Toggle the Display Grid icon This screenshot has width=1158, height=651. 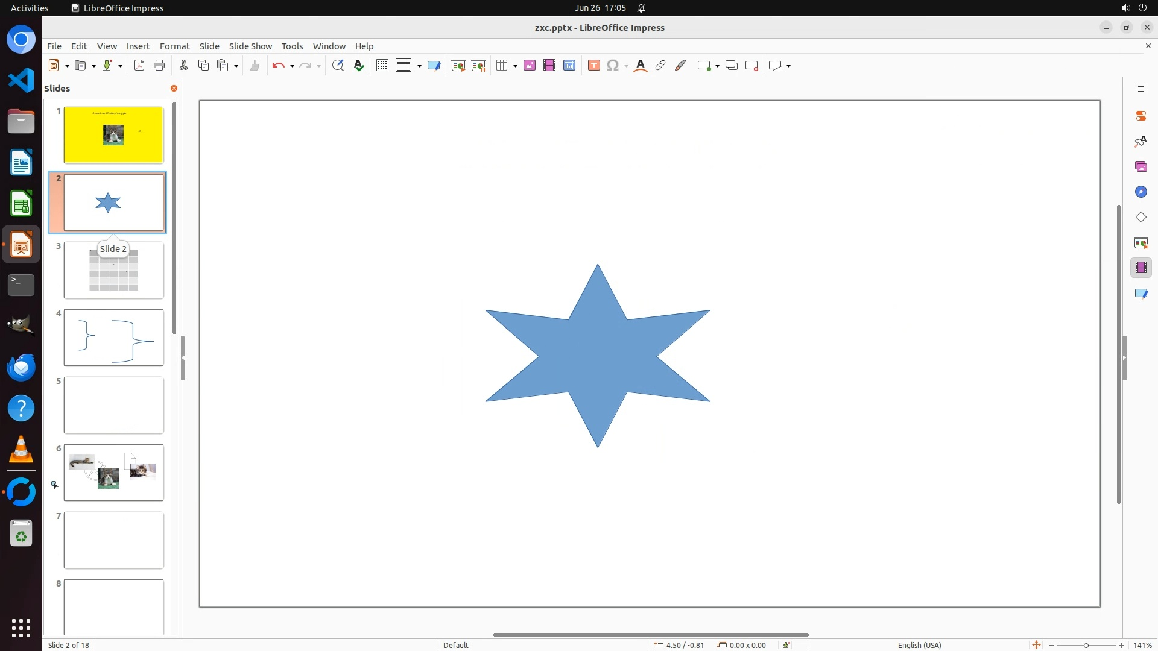pos(382,66)
